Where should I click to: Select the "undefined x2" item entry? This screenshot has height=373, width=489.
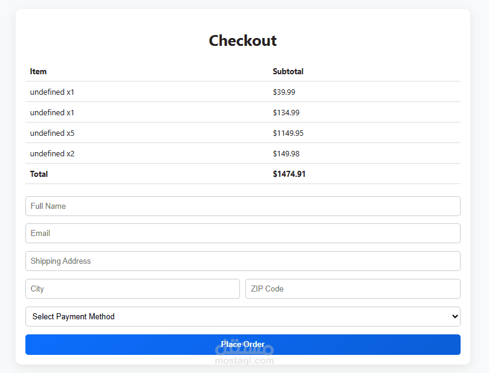coord(52,154)
